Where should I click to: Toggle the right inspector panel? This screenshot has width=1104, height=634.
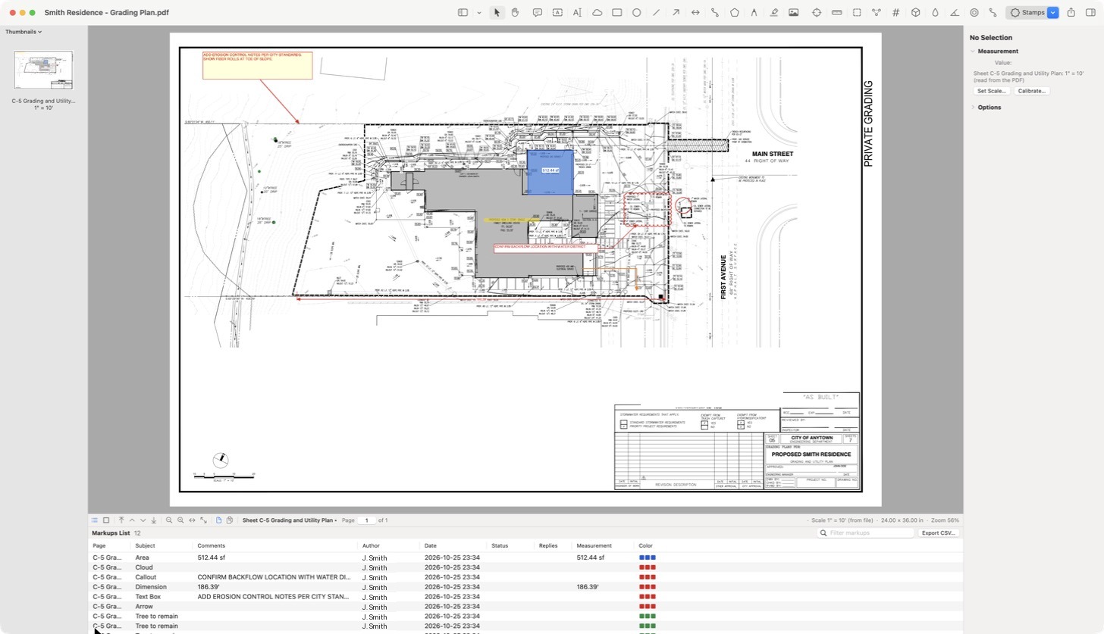click(1091, 13)
